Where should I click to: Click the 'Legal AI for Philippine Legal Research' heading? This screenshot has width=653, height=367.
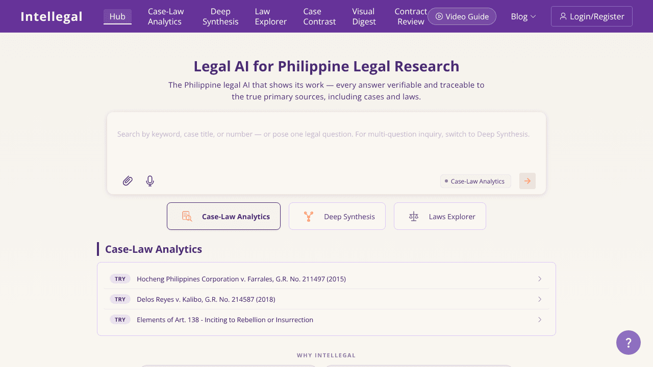pyautogui.click(x=326, y=66)
